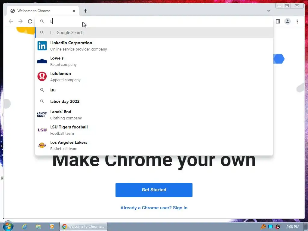This screenshot has height=231, width=308.
Task: Click the browser forward arrow
Action: [20, 21]
